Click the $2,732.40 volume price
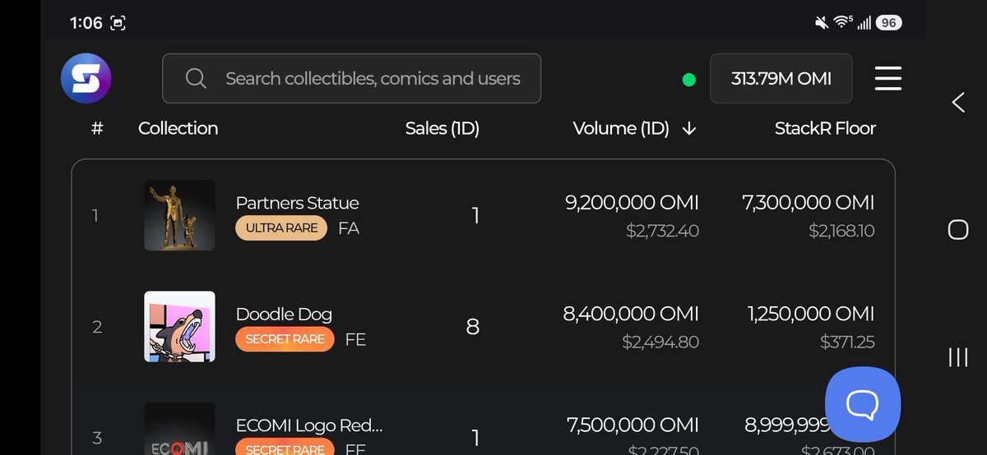This screenshot has height=455, width=987. [x=662, y=231]
